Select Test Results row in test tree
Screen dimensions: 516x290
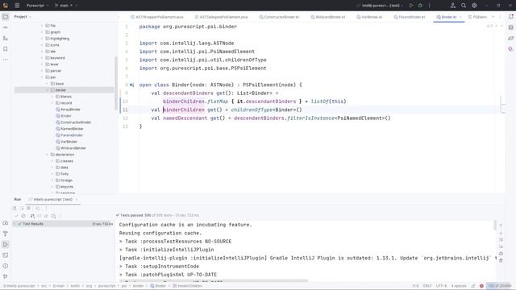tap(63, 224)
